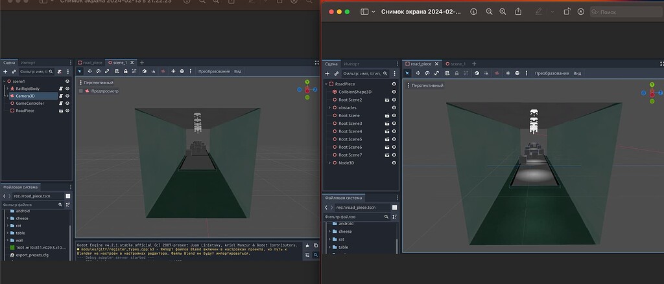Click the camera override icon in left window toolbar
664x284 pixels.
pos(163,71)
